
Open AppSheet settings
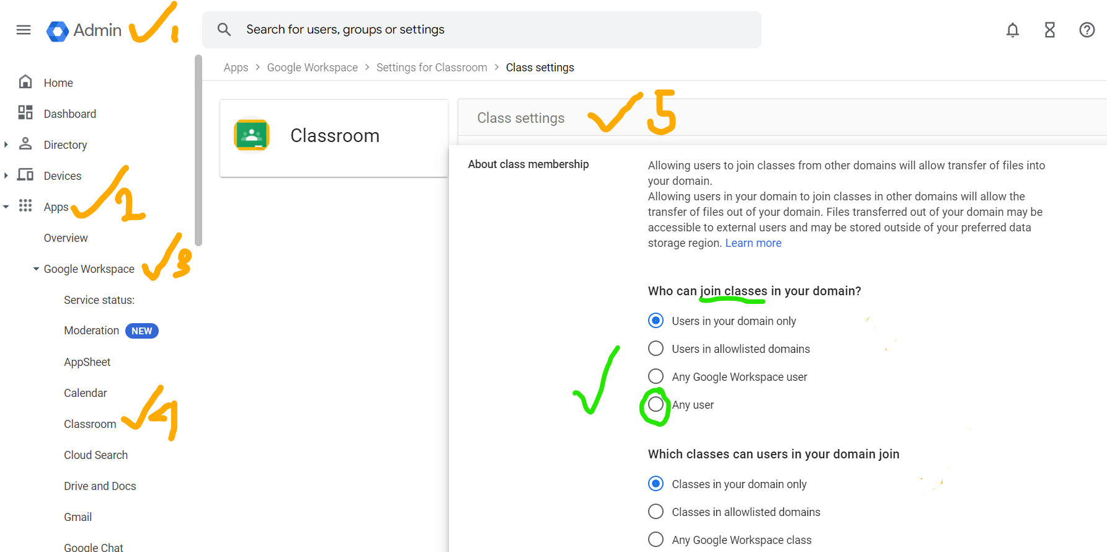(87, 362)
